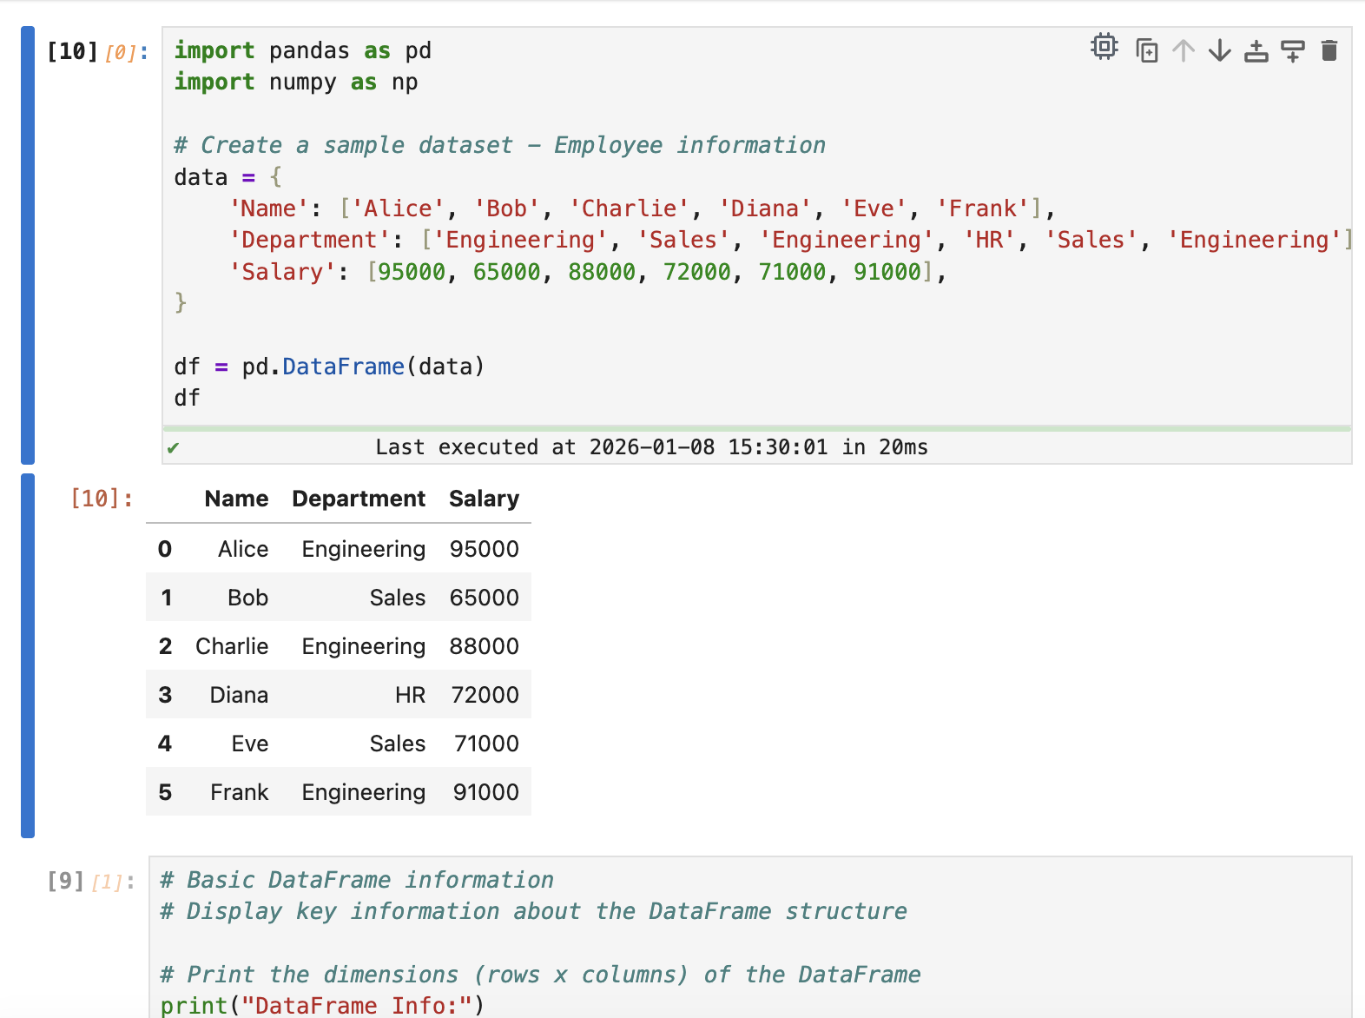The image size is (1365, 1018).
Task: Click the Name column header
Action: (236, 499)
